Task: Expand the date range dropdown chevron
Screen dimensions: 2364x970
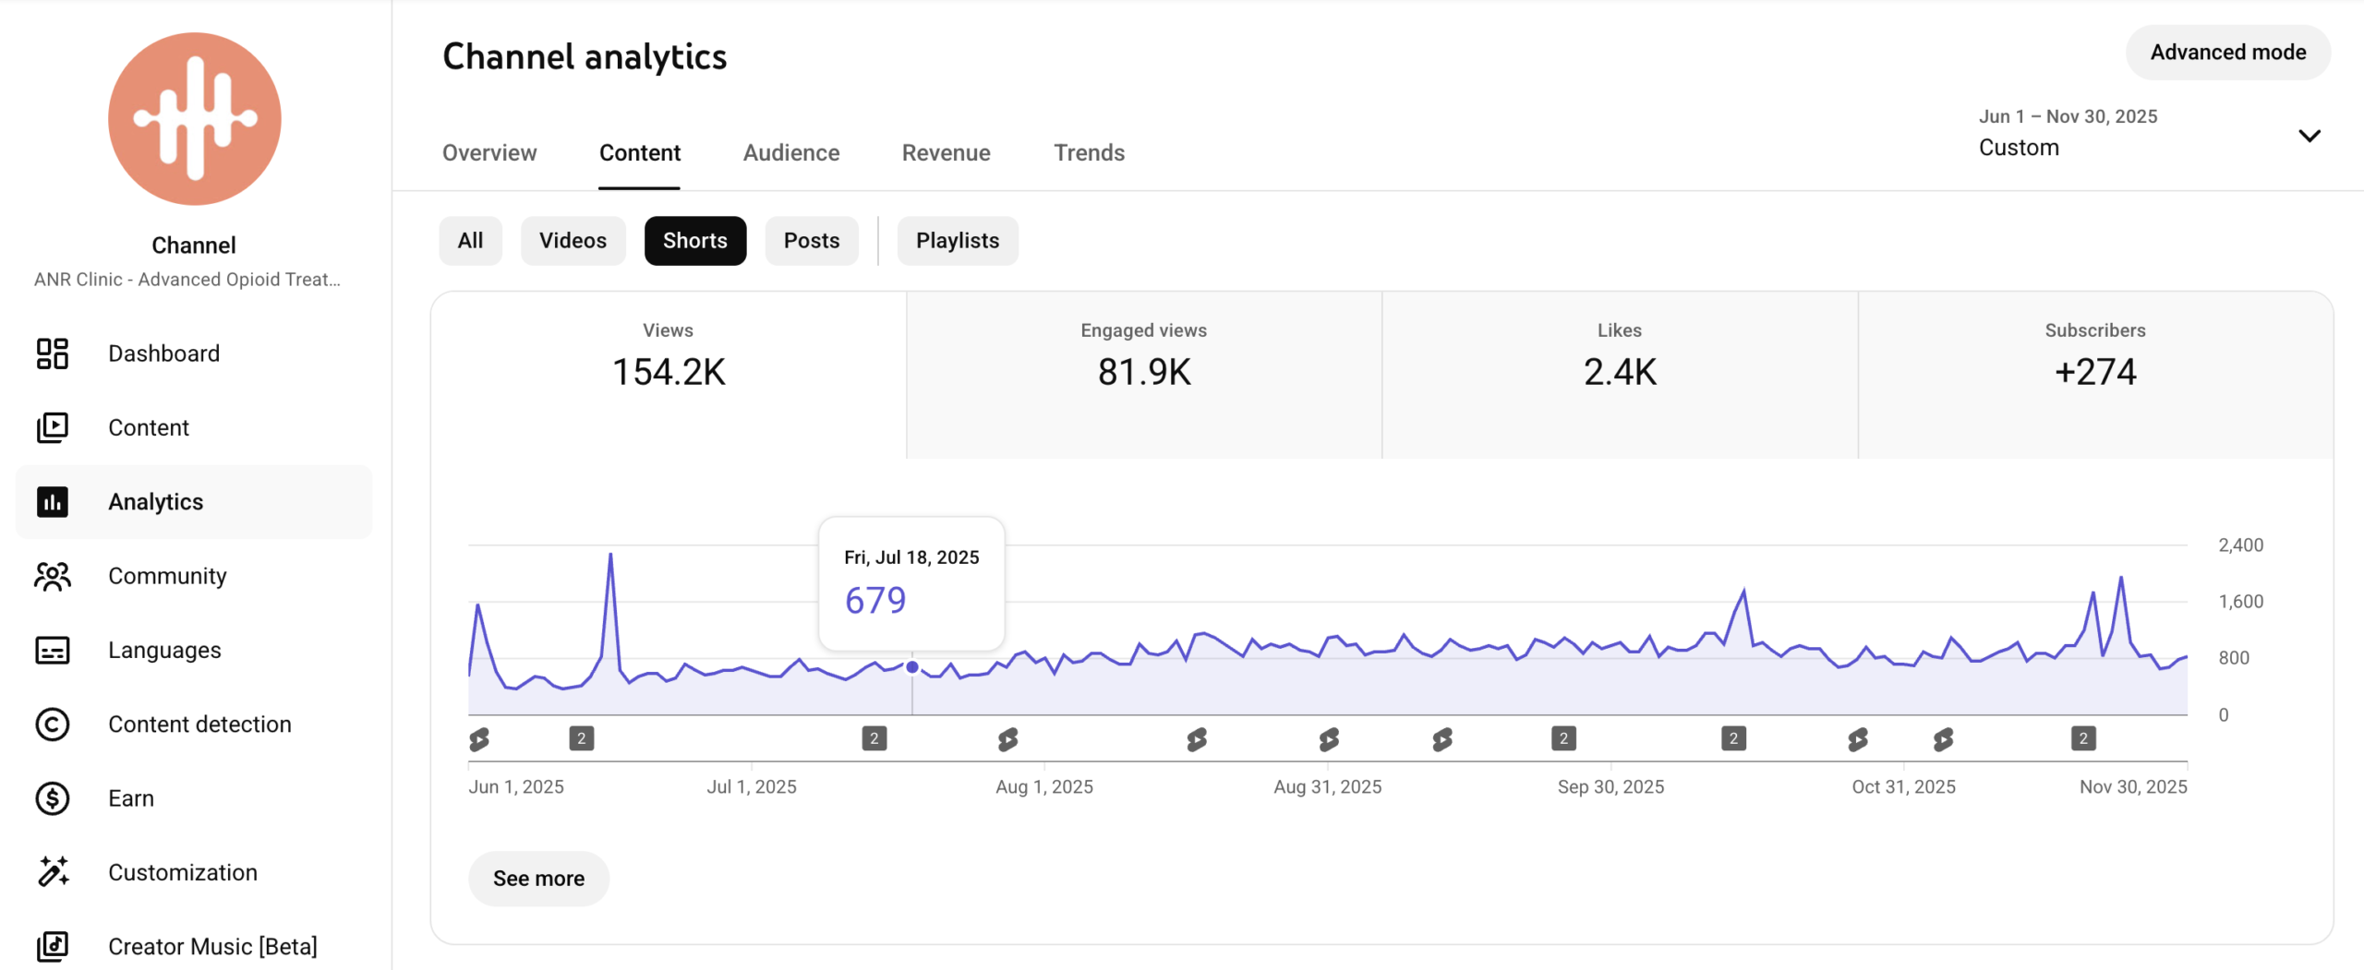Action: [2309, 136]
